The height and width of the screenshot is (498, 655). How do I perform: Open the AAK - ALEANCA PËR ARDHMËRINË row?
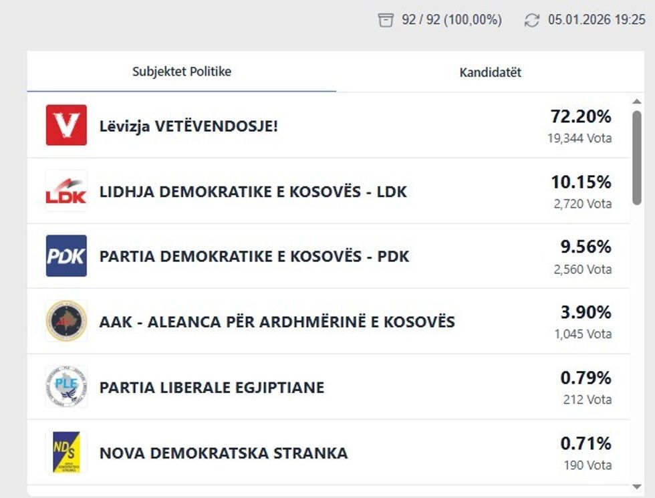pyautogui.click(x=277, y=322)
